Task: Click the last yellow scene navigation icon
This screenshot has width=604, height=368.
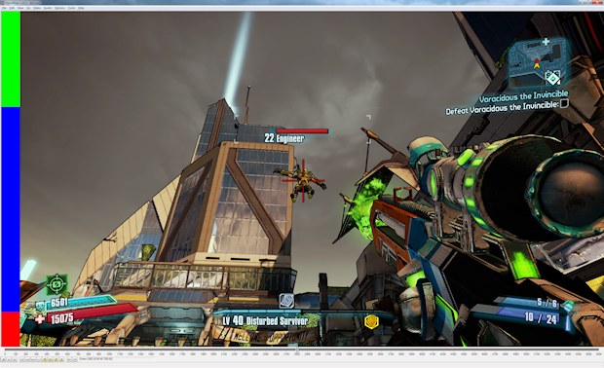Action: tap(61, 359)
